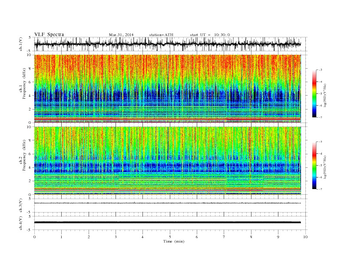This screenshot has height=266, width=344.
Task: Click the time axis tick label '8'
Action: point(251,237)
